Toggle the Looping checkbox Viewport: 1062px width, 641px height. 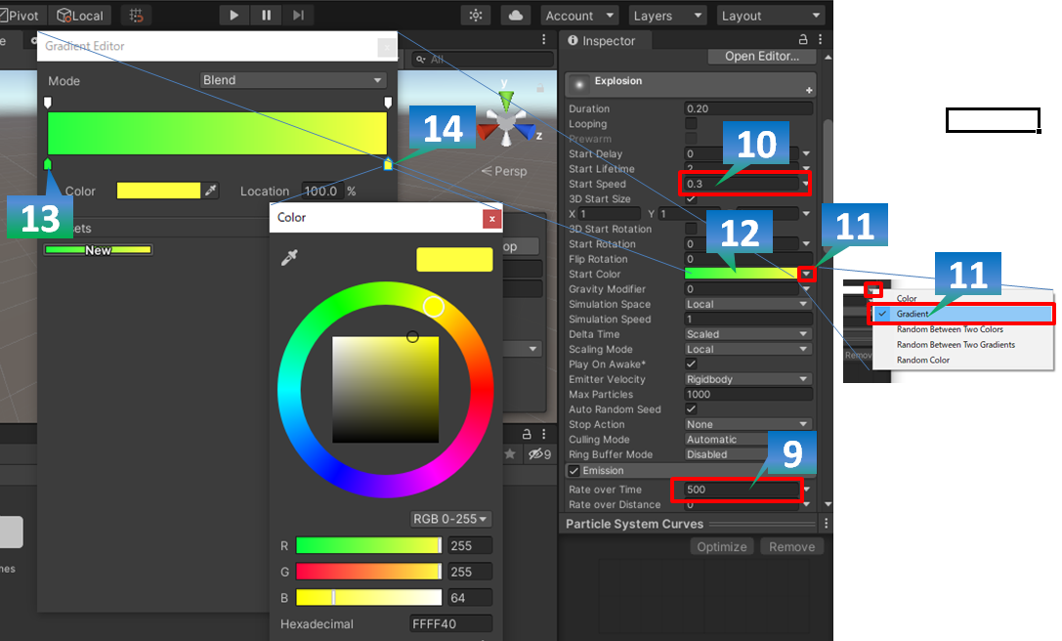coord(691,123)
